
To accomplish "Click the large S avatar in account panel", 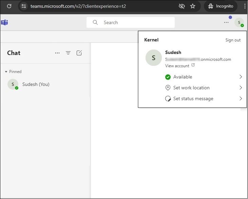I will (154, 58).
